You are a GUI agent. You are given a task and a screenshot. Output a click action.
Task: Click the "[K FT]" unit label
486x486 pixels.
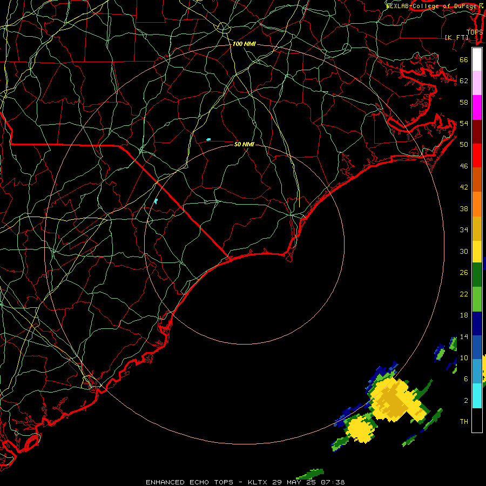coord(456,37)
